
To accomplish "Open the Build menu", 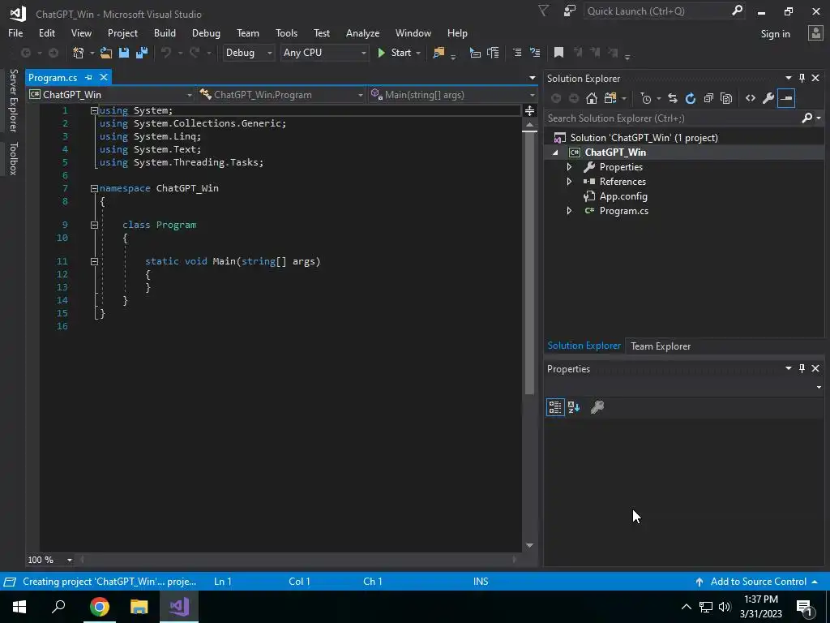I will point(165,32).
